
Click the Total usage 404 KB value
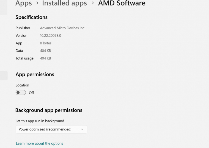pos(45,58)
